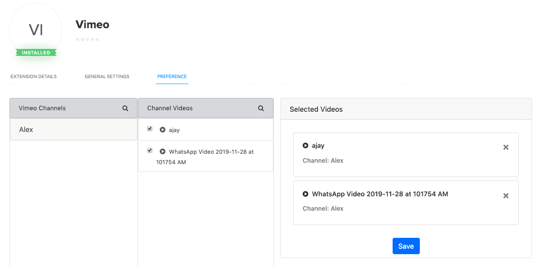Click 'Channel: Alex' under WhatsApp Video card
This screenshot has height=268, width=538.
pos(323,209)
